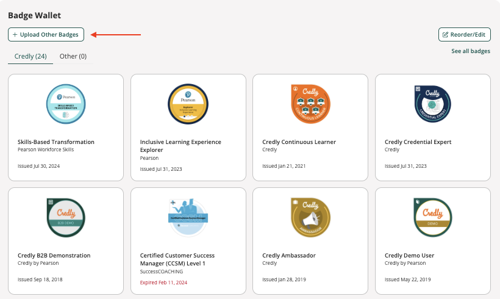Screen dimensions: 500x299
Task: Click the Credly Ambassador title
Action: (x=289, y=256)
